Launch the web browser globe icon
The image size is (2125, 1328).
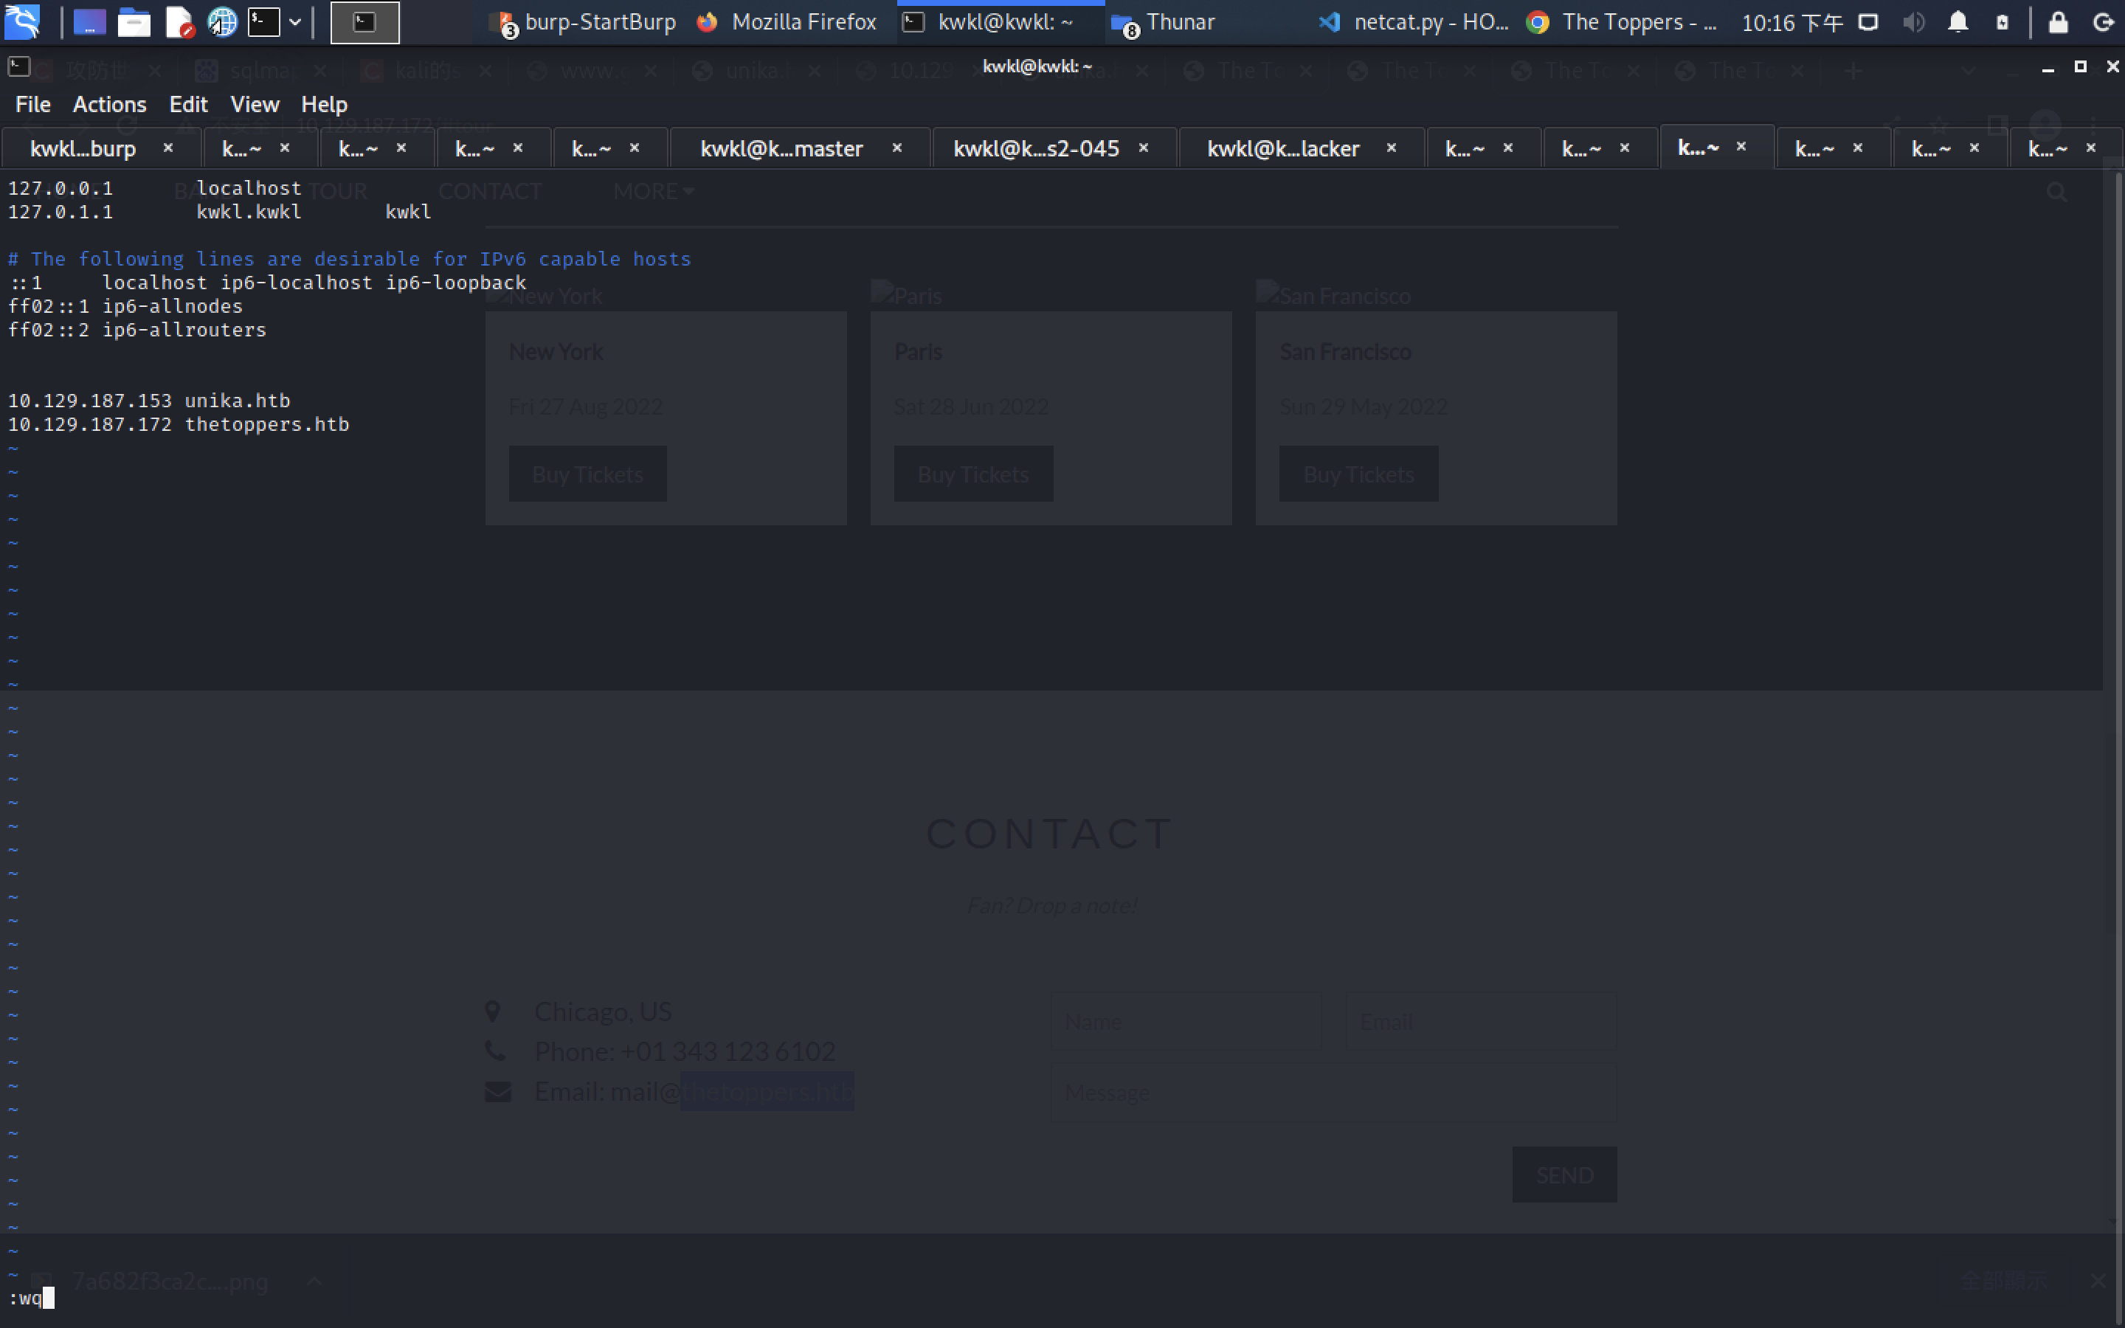click(221, 22)
